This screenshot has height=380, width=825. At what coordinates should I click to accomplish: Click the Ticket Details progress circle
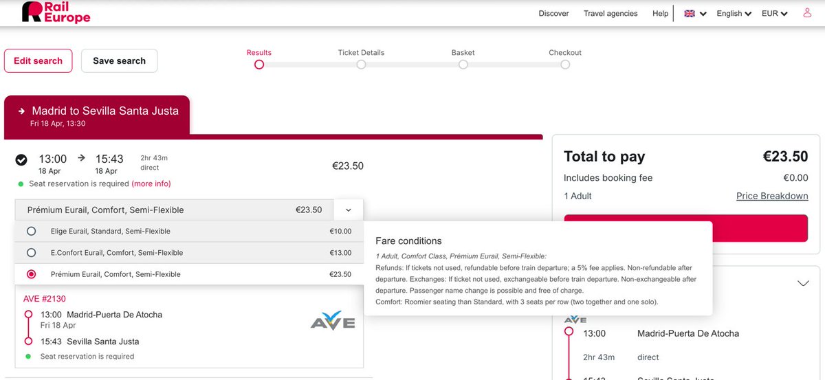[x=361, y=65]
